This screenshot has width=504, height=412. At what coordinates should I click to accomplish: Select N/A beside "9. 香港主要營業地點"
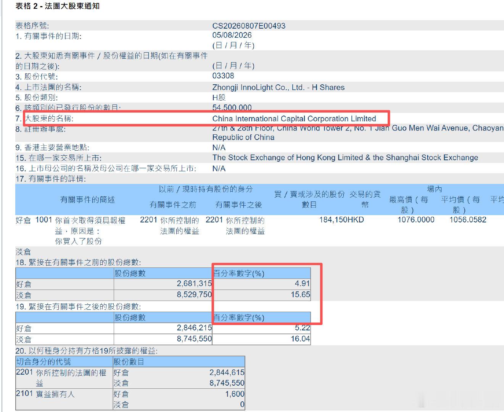pos(219,148)
